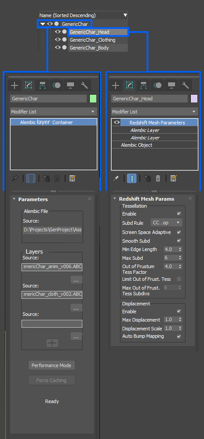Hide GenericChar_Head in scene explorer
The width and height of the screenshot is (204, 439).
pyautogui.click(x=58, y=32)
